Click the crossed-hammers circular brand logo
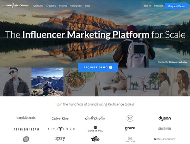The height and width of the screenshot is (144, 190). point(130,118)
